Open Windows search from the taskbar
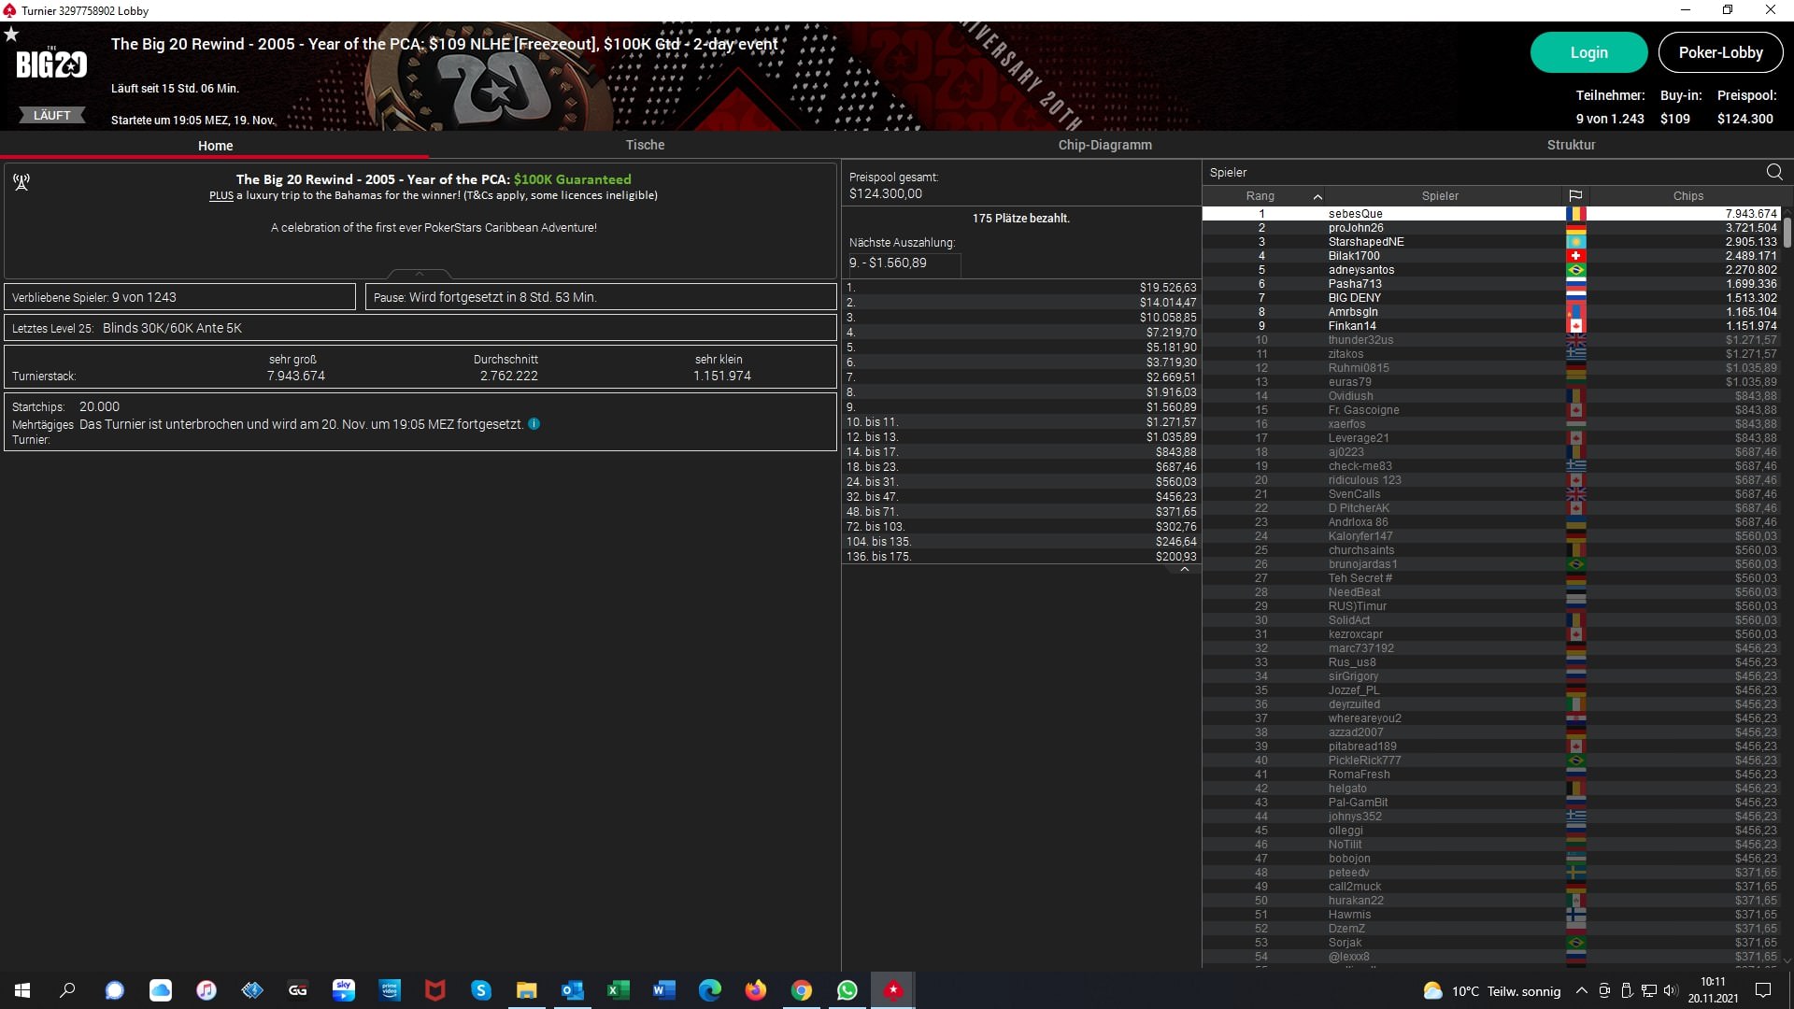Image resolution: width=1794 pixels, height=1009 pixels. pos(67,990)
